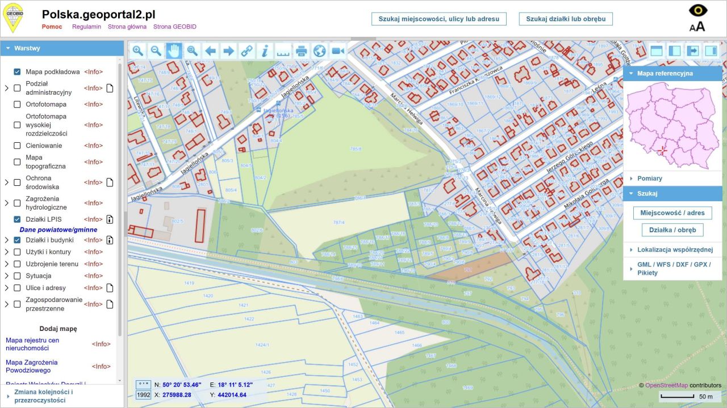Expand the Podział administracyjny tree node
Viewport: 727px width, 408px height.
[x=7, y=88]
